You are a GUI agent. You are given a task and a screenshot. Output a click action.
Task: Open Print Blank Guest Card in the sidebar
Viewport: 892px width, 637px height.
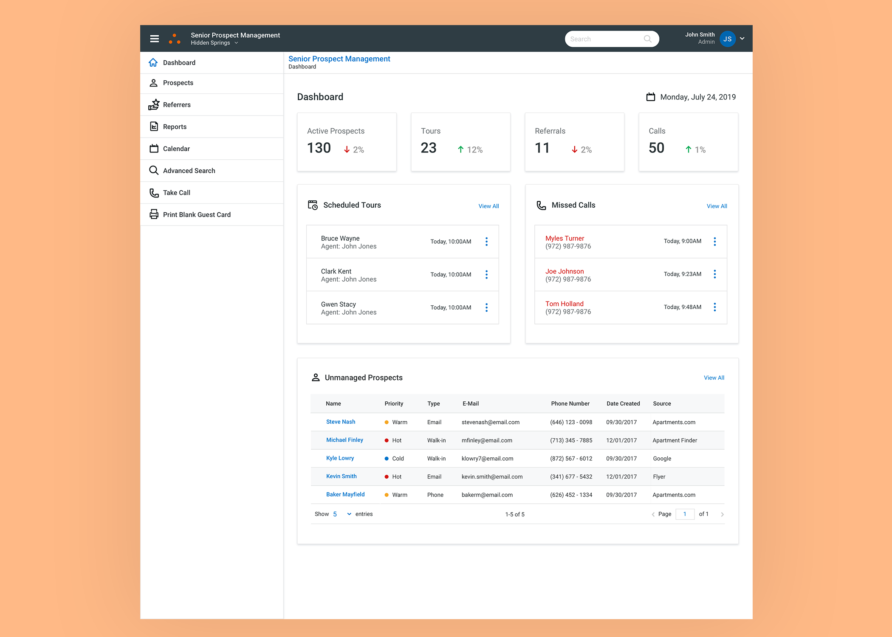tap(196, 214)
